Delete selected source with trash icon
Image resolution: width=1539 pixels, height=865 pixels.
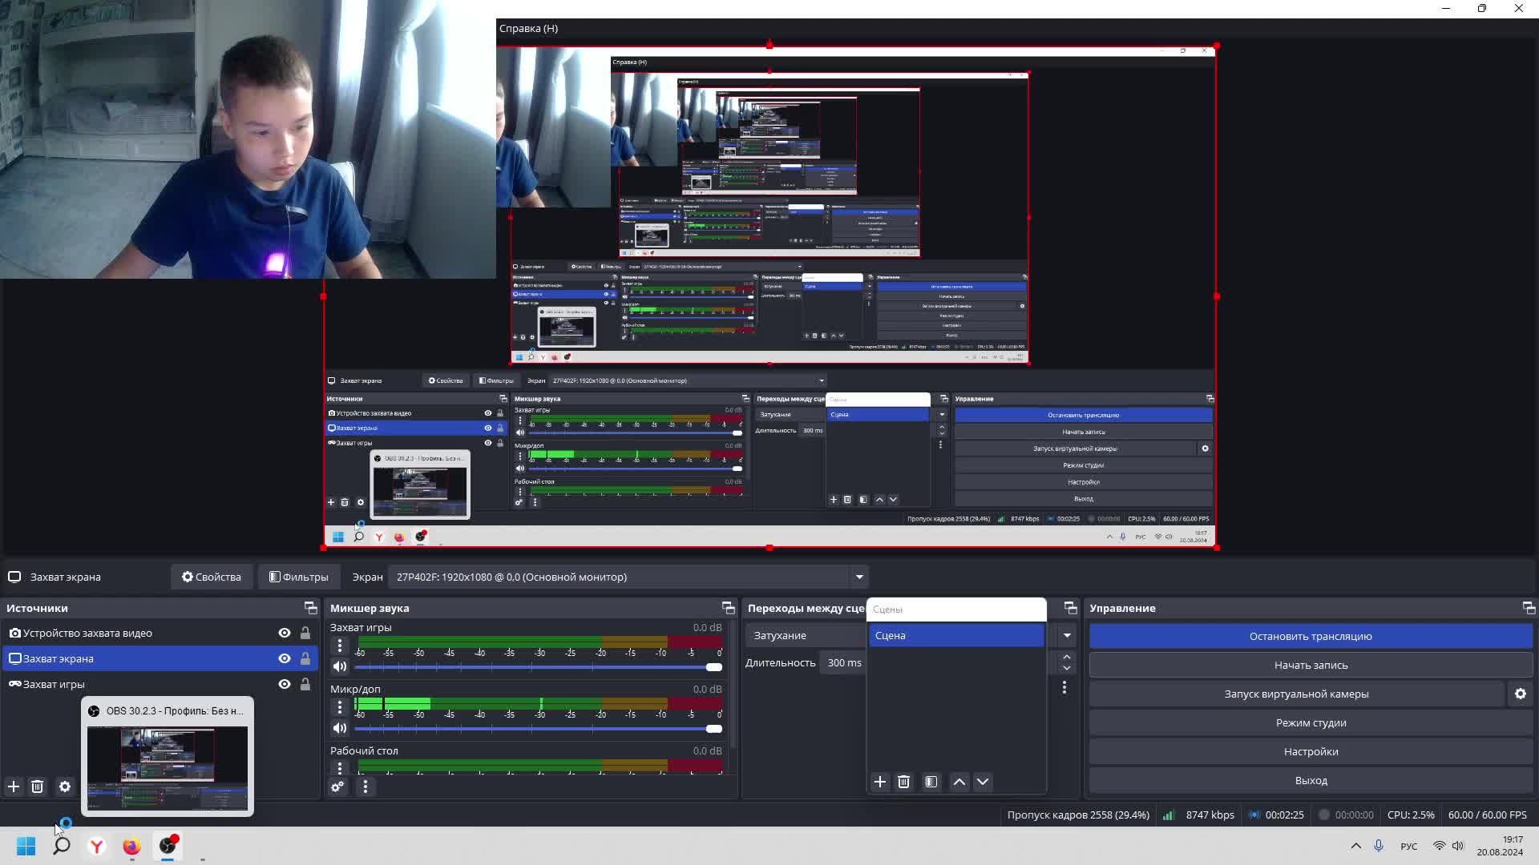[x=38, y=787]
